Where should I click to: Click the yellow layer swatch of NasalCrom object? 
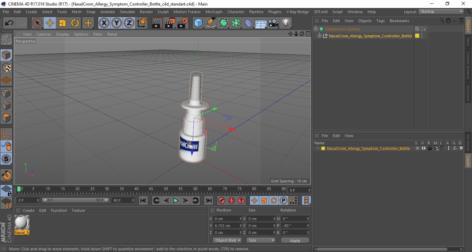pyautogui.click(x=417, y=36)
